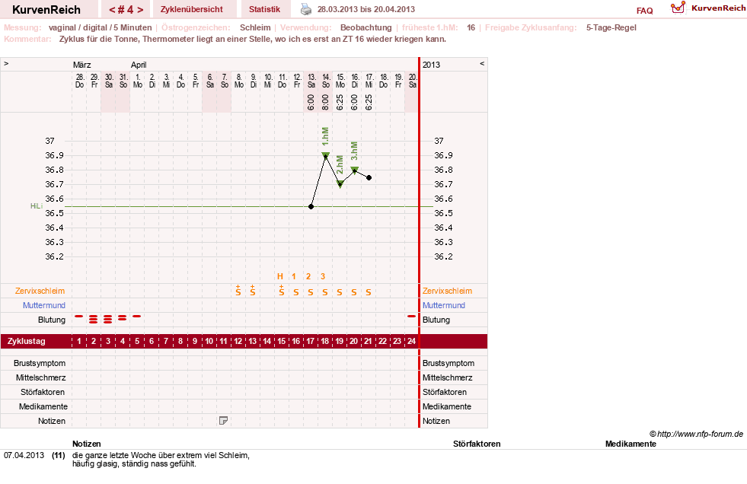Click the S mucus entry on cycle day 21
Viewport: 747px width, 484px height.
click(x=369, y=292)
